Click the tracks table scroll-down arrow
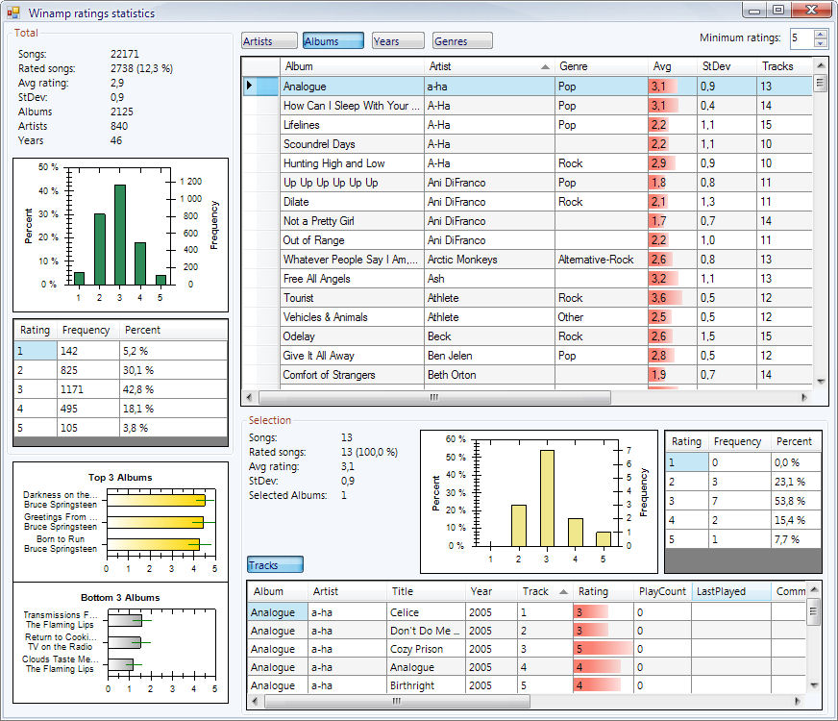 (813, 685)
